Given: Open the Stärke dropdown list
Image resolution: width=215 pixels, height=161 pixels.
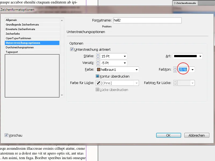Looking at the screenshot, I should point(125,56).
